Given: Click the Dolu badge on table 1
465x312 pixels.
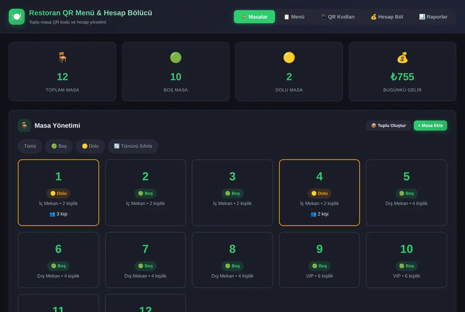Looking at the screenshot, I should (x=59, y=193).
